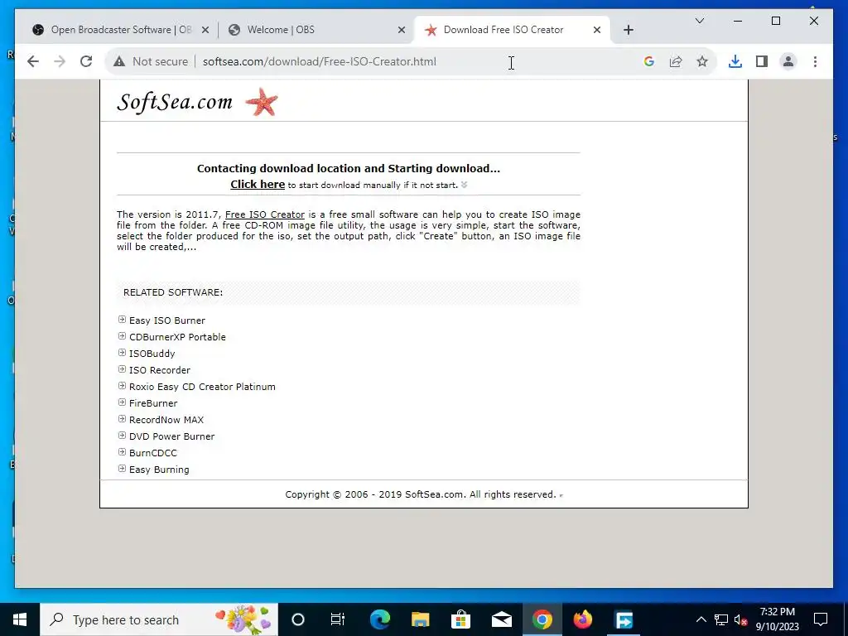Click the arrow icon beside BurnCDCC

tap(122, 452)
